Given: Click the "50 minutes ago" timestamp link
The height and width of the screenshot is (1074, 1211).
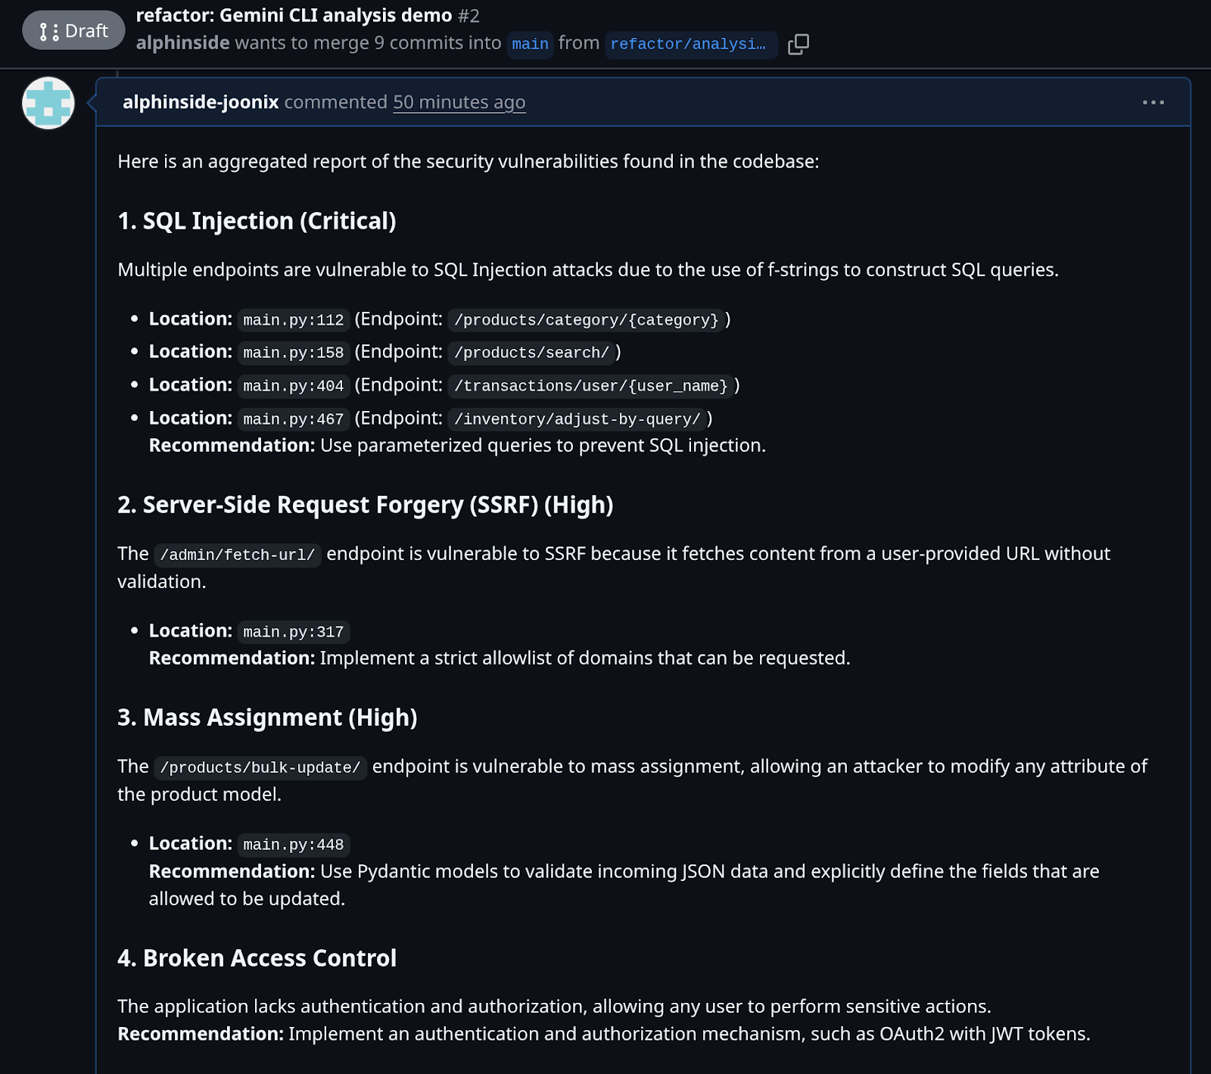Looking at the screenshot, I should coord(459,102).
